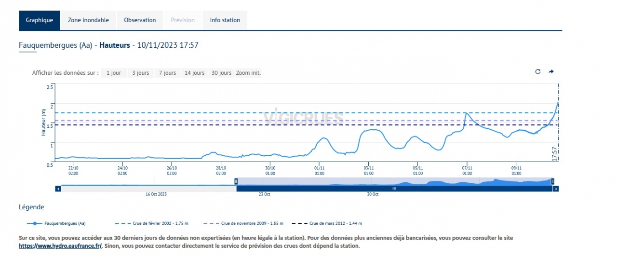Viewport: 617px width, 258px height.
Task: Open the Observation tab
Action: coord(140,20)
